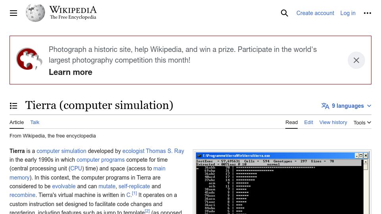Jump to citation reference [2]
Viewport: 381px width, 214px height.
click(147, 211)
